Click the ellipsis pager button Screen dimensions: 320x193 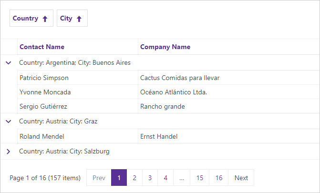coord(182,178)
